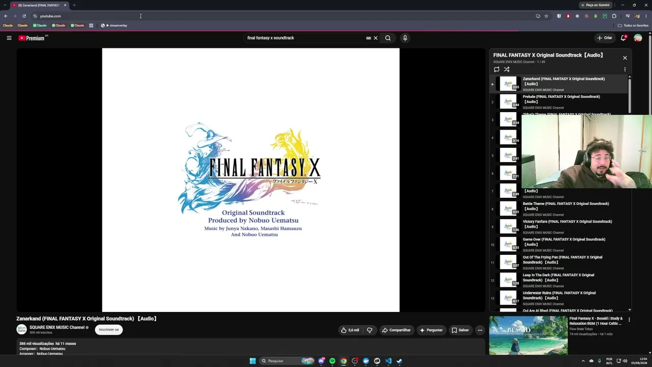Screen dimensions: 652x367
Task: Clear the YouTube search query
Action: 376,38
